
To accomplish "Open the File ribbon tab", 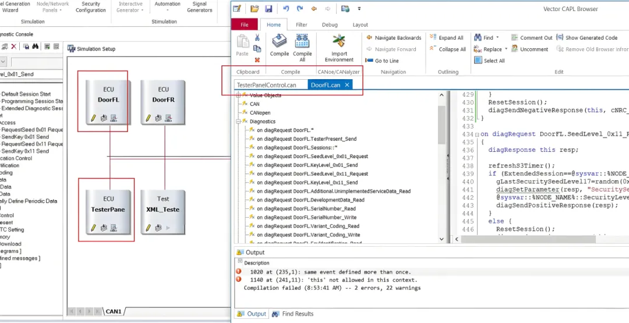I will (244, 24).
